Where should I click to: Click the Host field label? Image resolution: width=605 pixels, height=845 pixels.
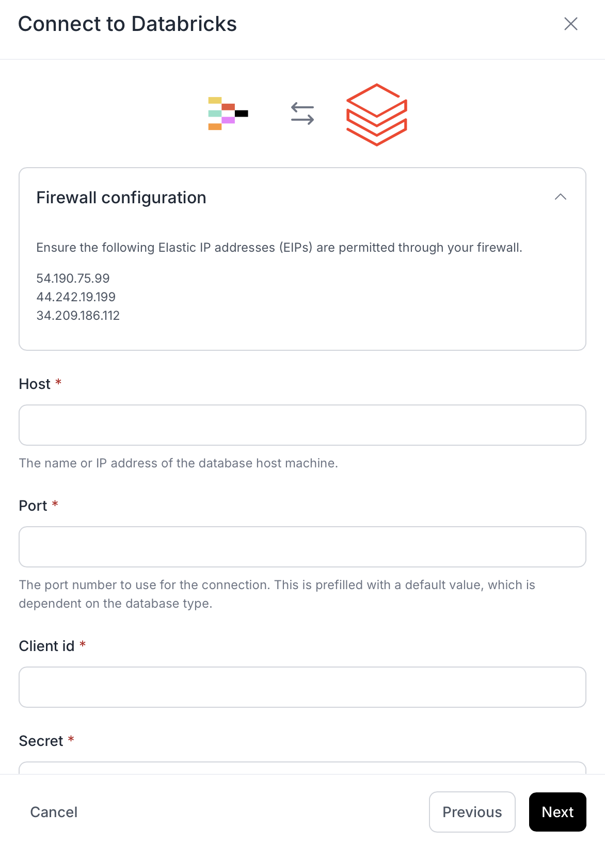coord(35,384)
